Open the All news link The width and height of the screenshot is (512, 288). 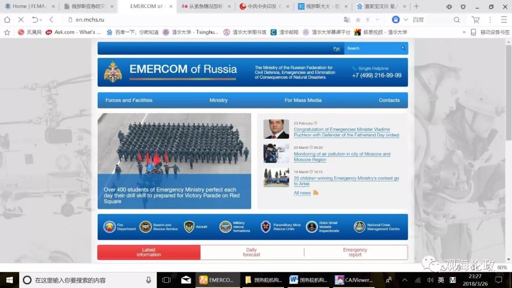pos(302,193)
